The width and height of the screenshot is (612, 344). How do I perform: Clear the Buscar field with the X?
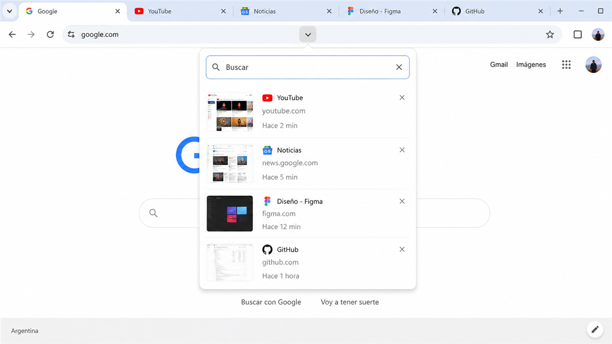[x=399, y=67]
